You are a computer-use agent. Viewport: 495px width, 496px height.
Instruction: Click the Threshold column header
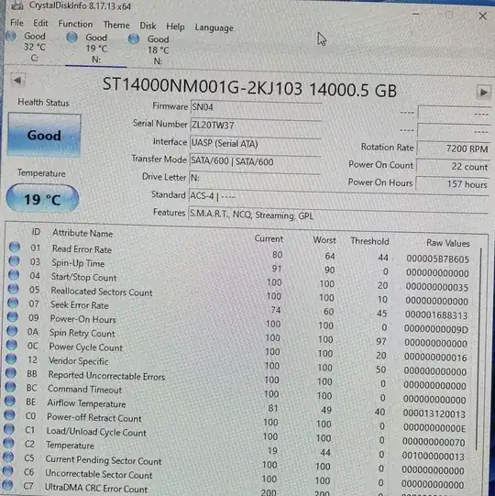coord(369,241)
